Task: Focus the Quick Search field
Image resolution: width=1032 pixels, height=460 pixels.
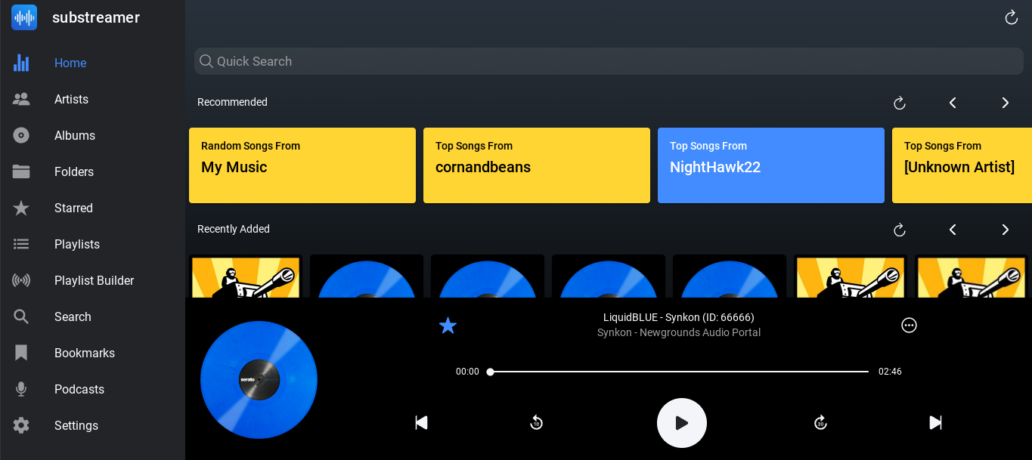Action: pyautogui.click(x=609, y=61)
